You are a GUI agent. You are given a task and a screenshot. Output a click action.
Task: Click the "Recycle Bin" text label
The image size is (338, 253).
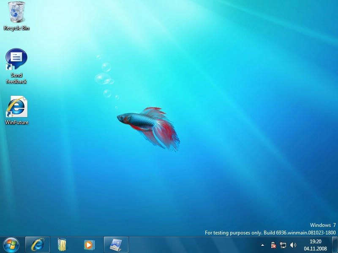[16, 28]
